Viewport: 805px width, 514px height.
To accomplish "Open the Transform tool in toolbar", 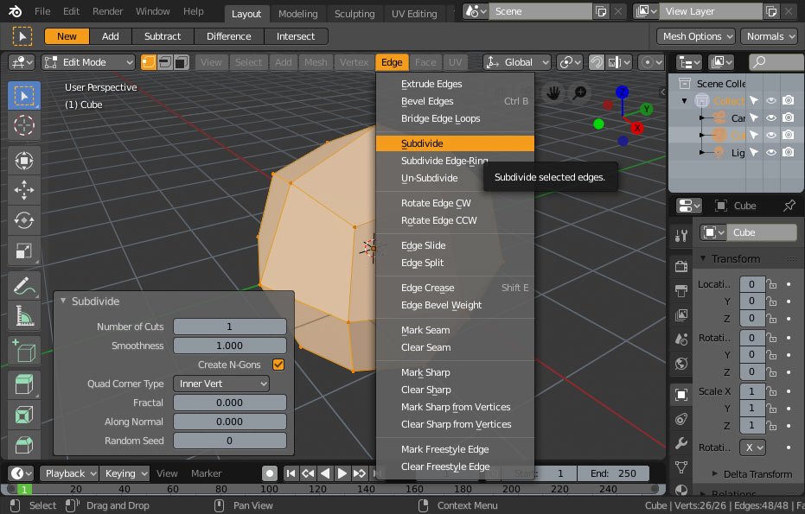I will (23, 161).
